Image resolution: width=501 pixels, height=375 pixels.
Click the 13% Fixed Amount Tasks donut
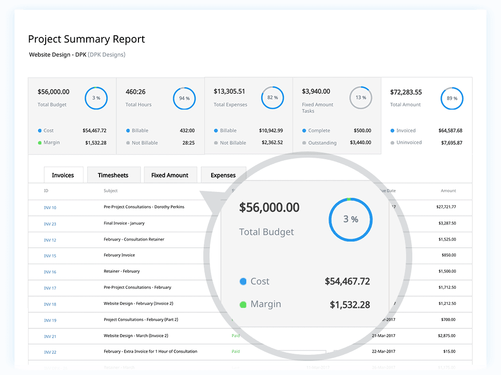point(360,98)
